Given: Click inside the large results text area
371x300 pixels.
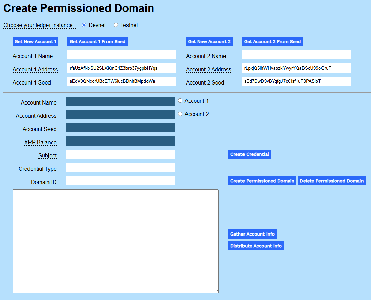Looking at the screenshot, I should (x=116, y=241).
